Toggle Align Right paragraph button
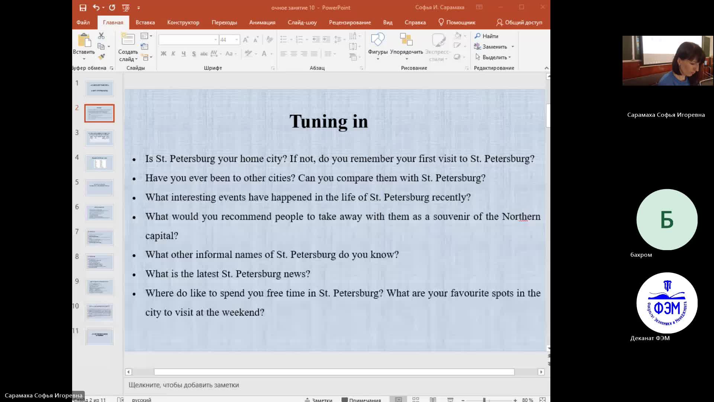Viewport: 714px width, 402px height. [304, 54]
